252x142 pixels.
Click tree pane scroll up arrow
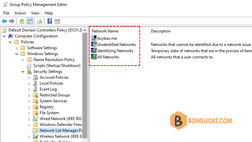pos(85,30)
